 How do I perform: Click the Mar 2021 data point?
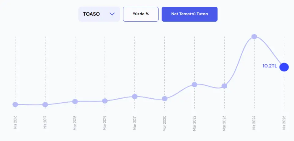point(135,97)
